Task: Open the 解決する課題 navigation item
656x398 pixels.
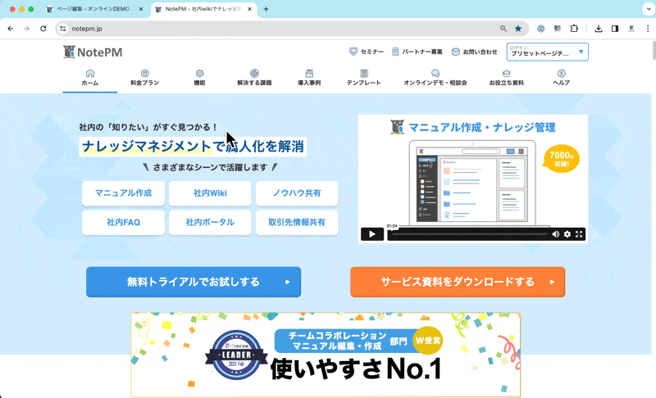Action: 254,78
